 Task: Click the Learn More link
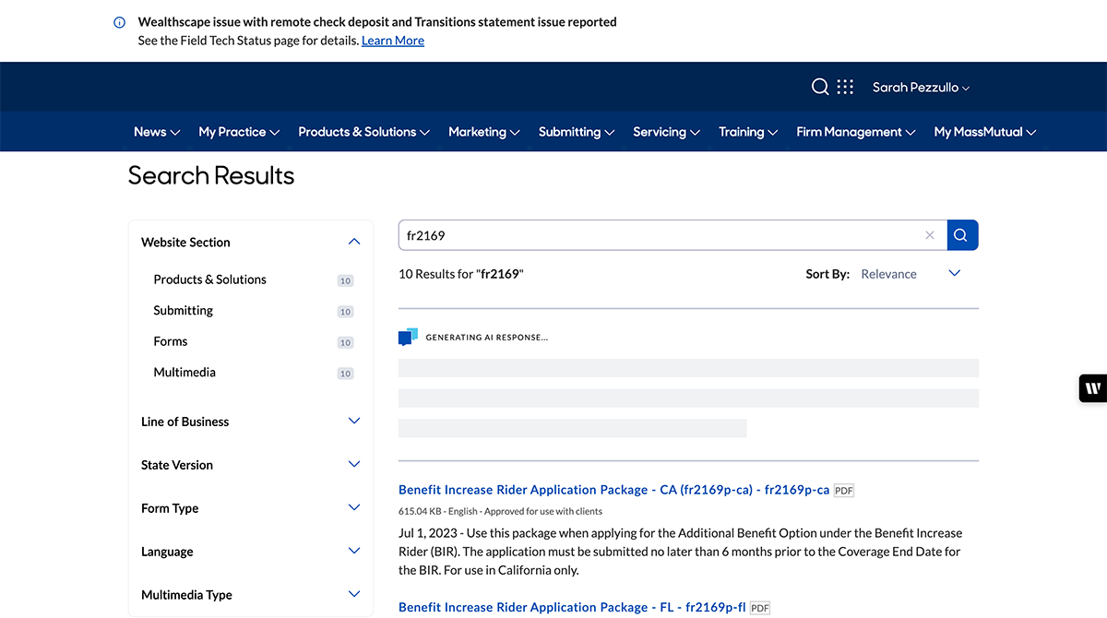point(393,41)
